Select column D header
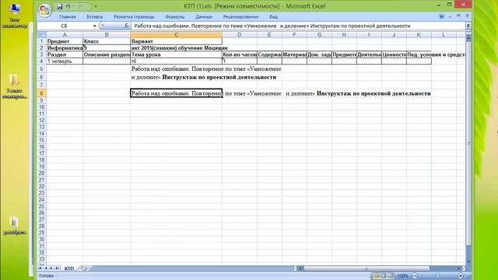 click(240, 34)
